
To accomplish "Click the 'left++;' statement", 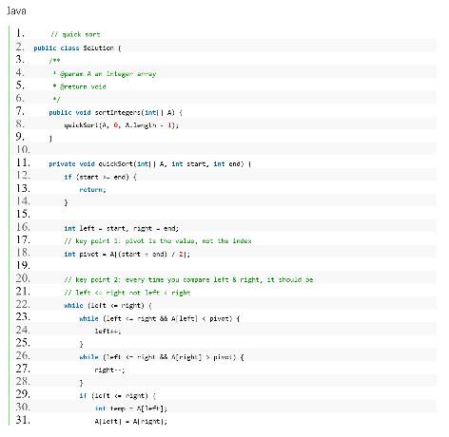I will (107, 332).
